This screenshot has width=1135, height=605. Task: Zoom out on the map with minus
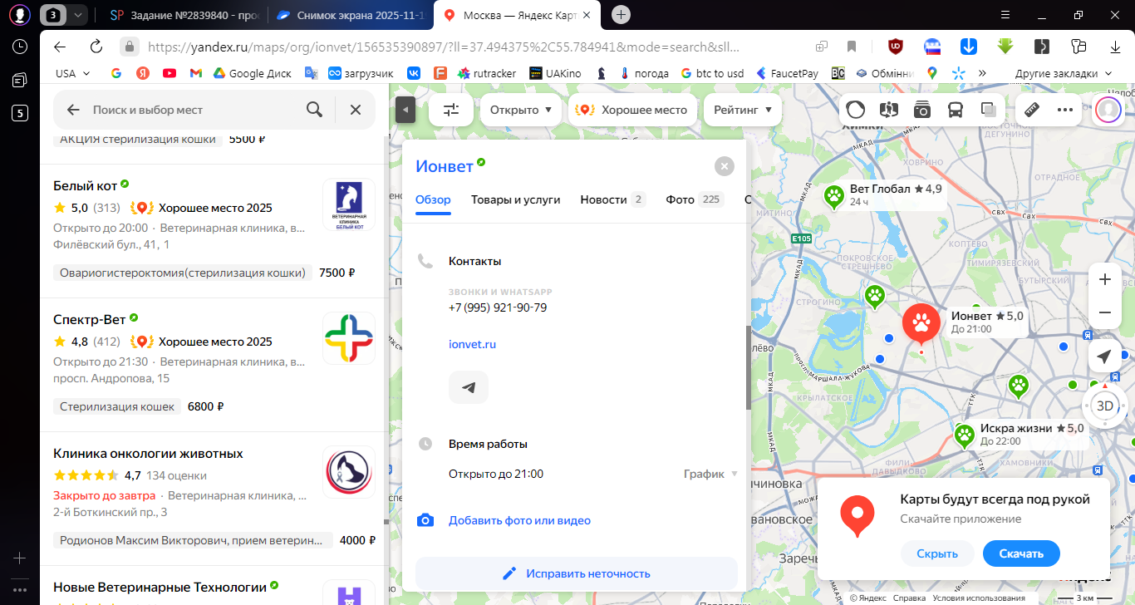pos(1104,312)
